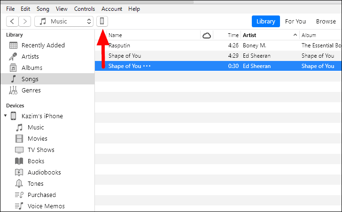Open TV Shows label on Kazim's iPhone
The width and height of the screenshot is (342, 212).
[41, 150]
